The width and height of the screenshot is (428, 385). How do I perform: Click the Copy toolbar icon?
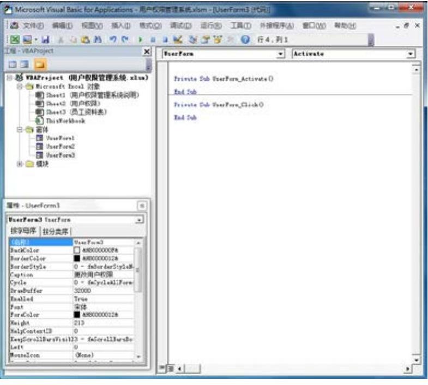point(73,40)
